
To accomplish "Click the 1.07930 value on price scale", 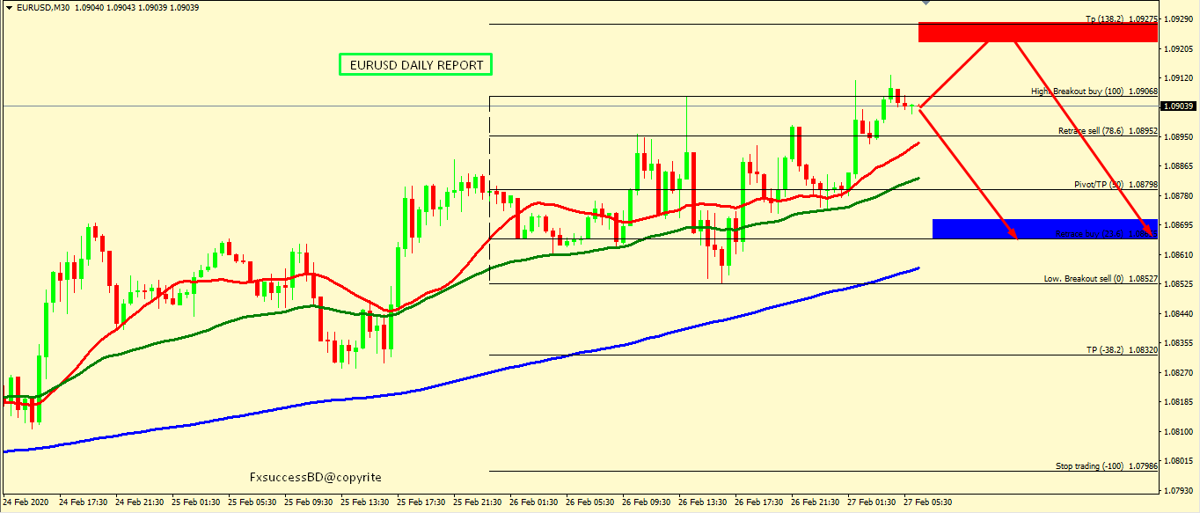I will click(1177, 490).
